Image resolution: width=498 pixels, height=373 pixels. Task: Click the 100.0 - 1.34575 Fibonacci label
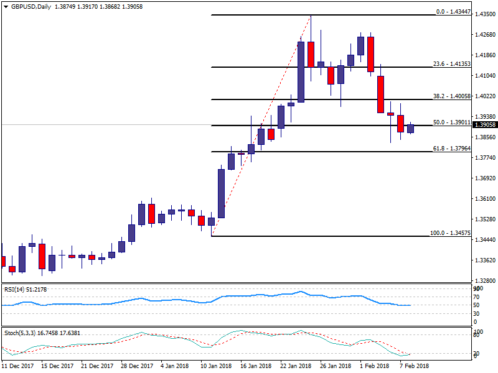tap(449, 233)
